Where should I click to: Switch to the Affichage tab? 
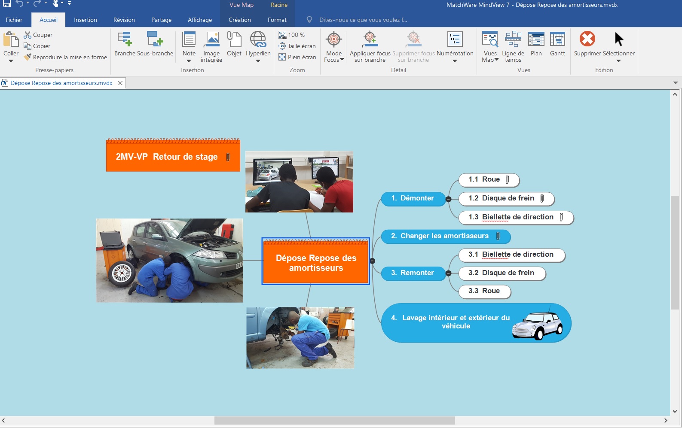click(199, 20)
